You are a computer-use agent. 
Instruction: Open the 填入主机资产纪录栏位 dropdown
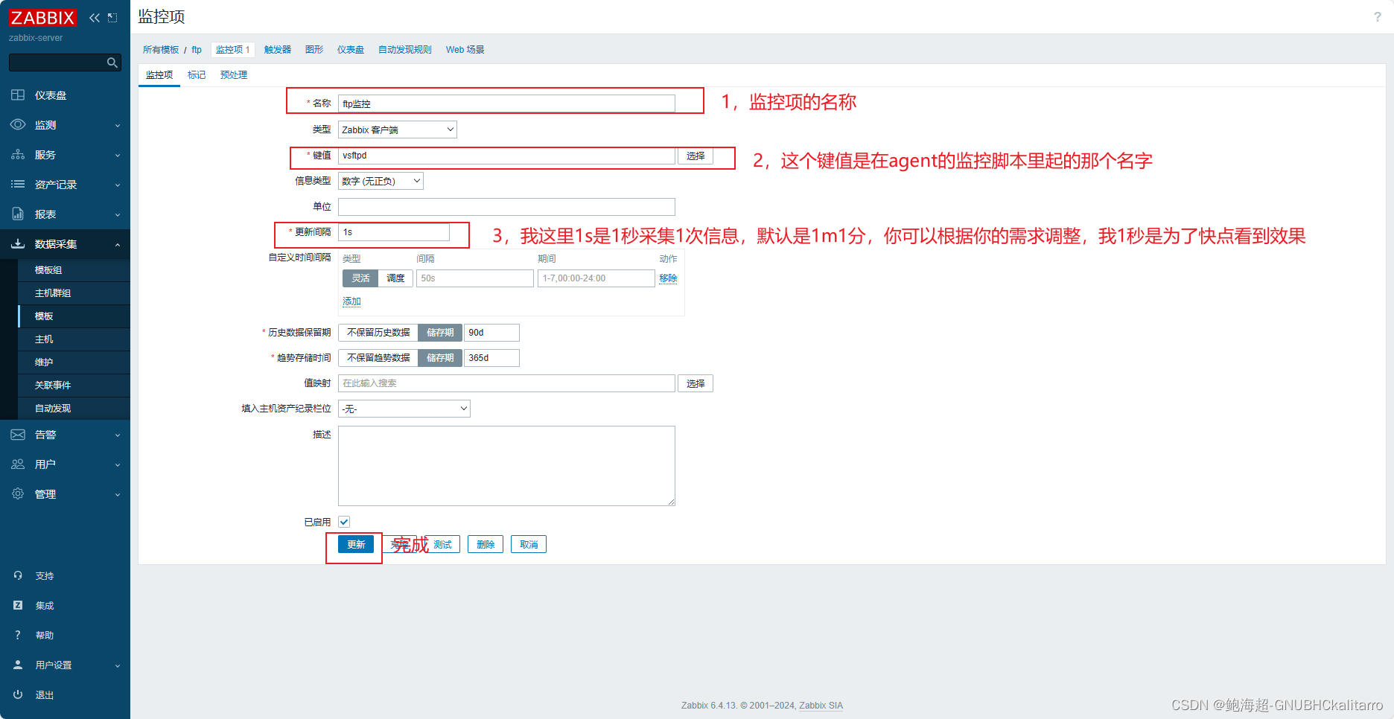(404, 409)
